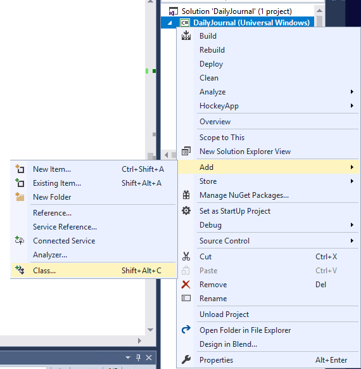Viewport: 361px width, 369px height.
Task: Click the red X Remove icon
Action: click(x=186, y=284)
